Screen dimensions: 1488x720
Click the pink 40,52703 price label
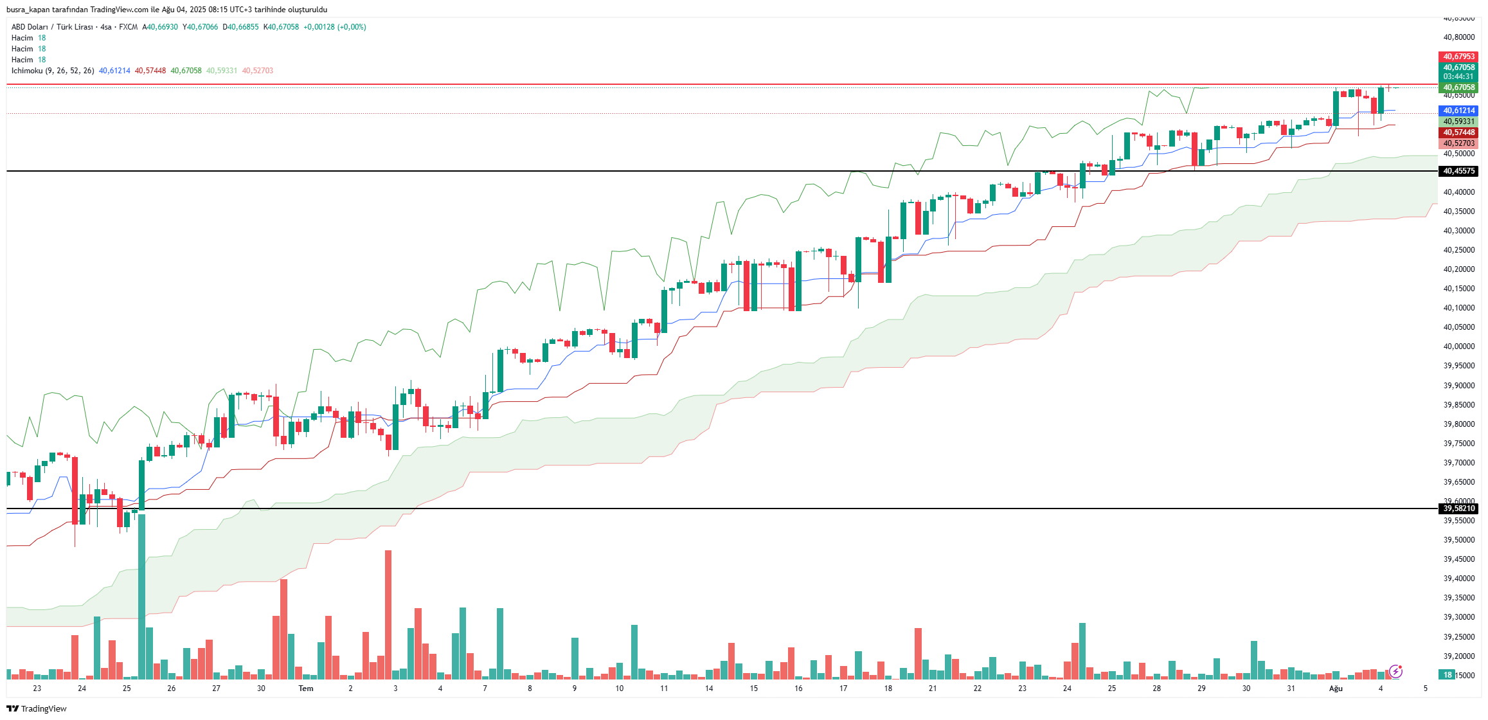tap(1458, 143)
